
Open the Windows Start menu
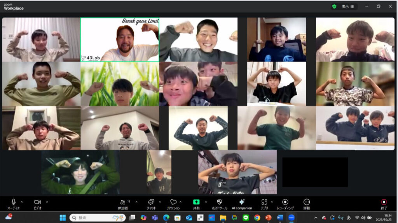coord(63,218)
